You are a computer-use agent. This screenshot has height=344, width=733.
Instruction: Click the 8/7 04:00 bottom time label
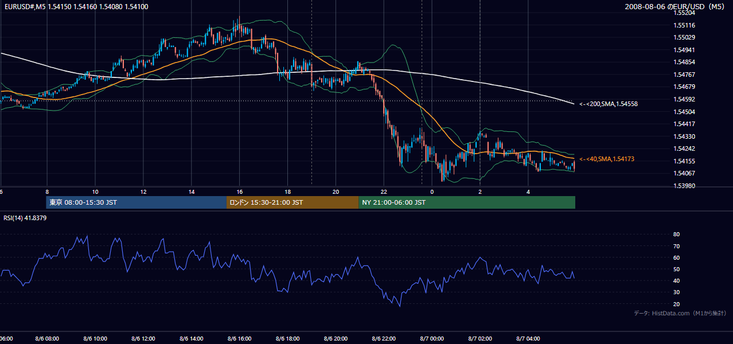(528, 339)
